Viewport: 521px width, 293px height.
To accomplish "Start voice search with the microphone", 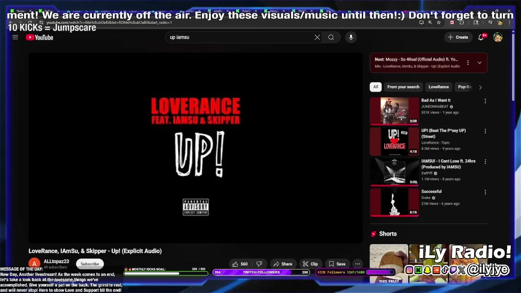I will click(351, 37).
